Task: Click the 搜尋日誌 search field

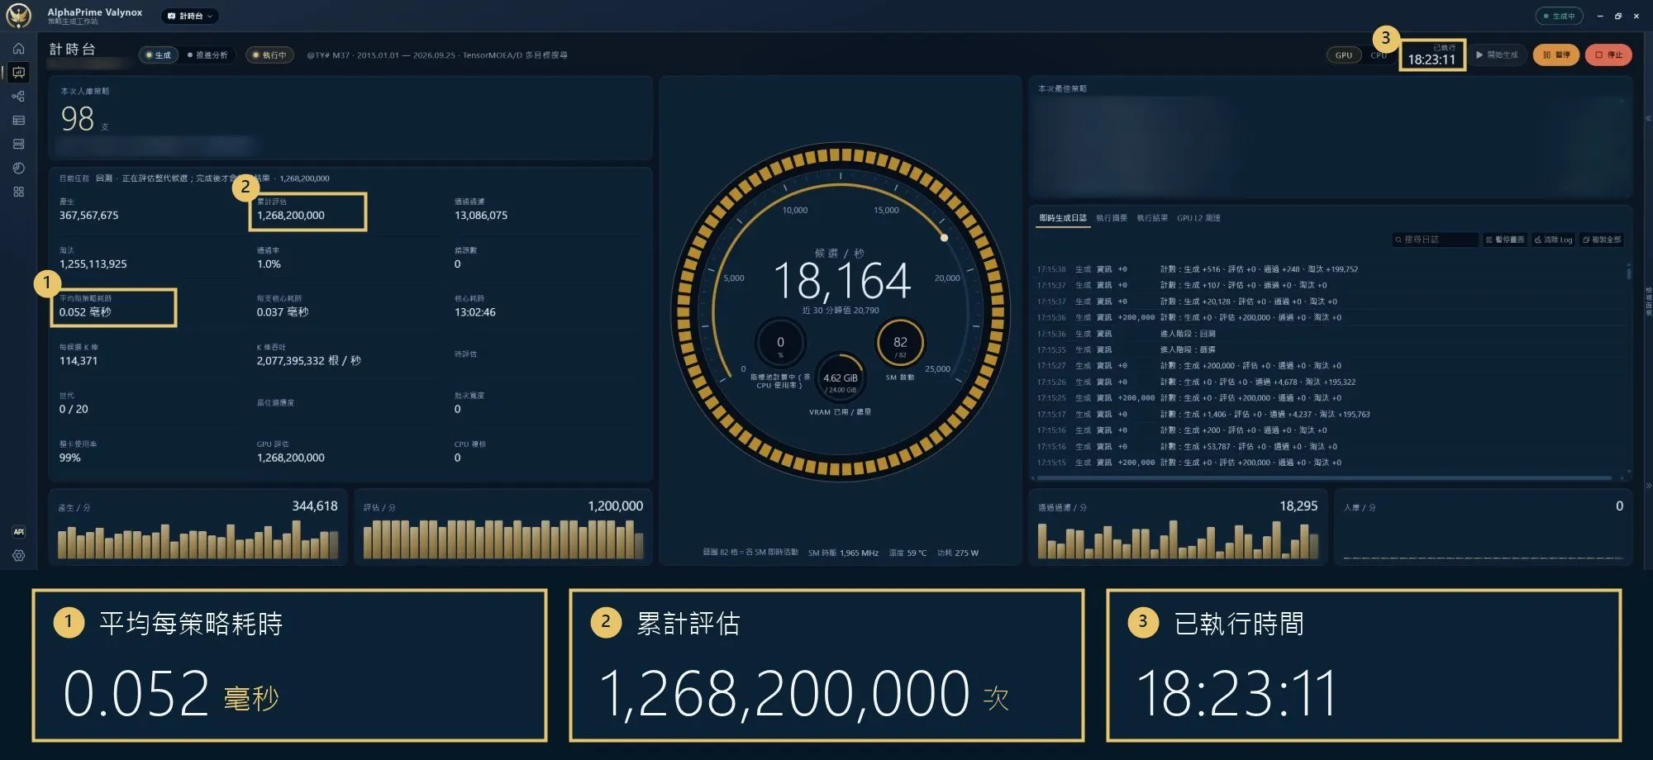Action: [1436, 240]
